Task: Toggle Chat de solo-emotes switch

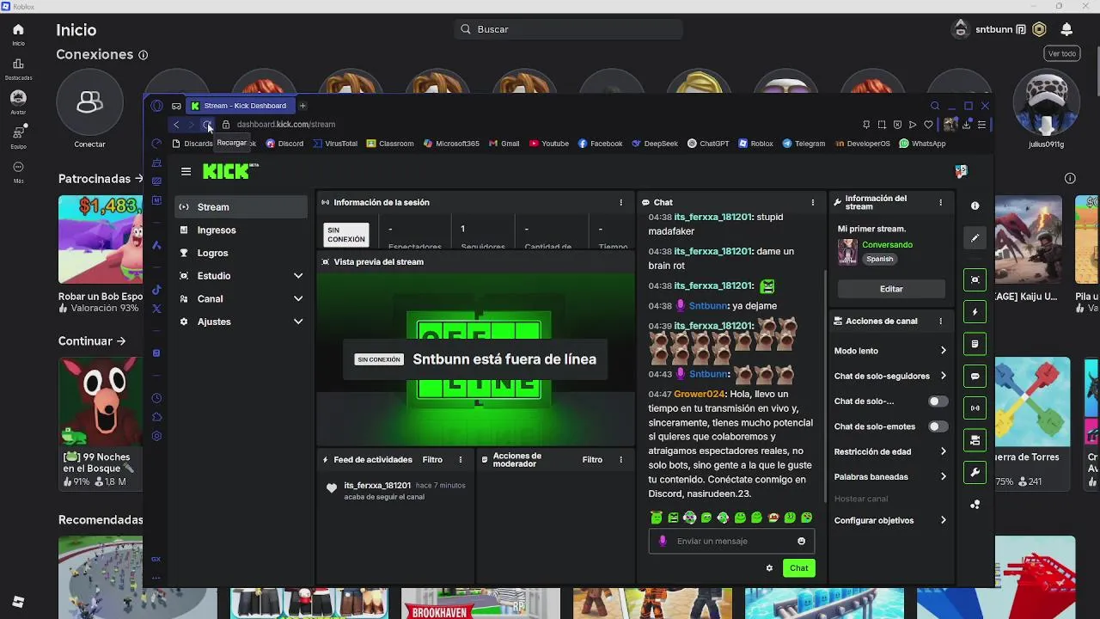Action: [x=938, y=426]
